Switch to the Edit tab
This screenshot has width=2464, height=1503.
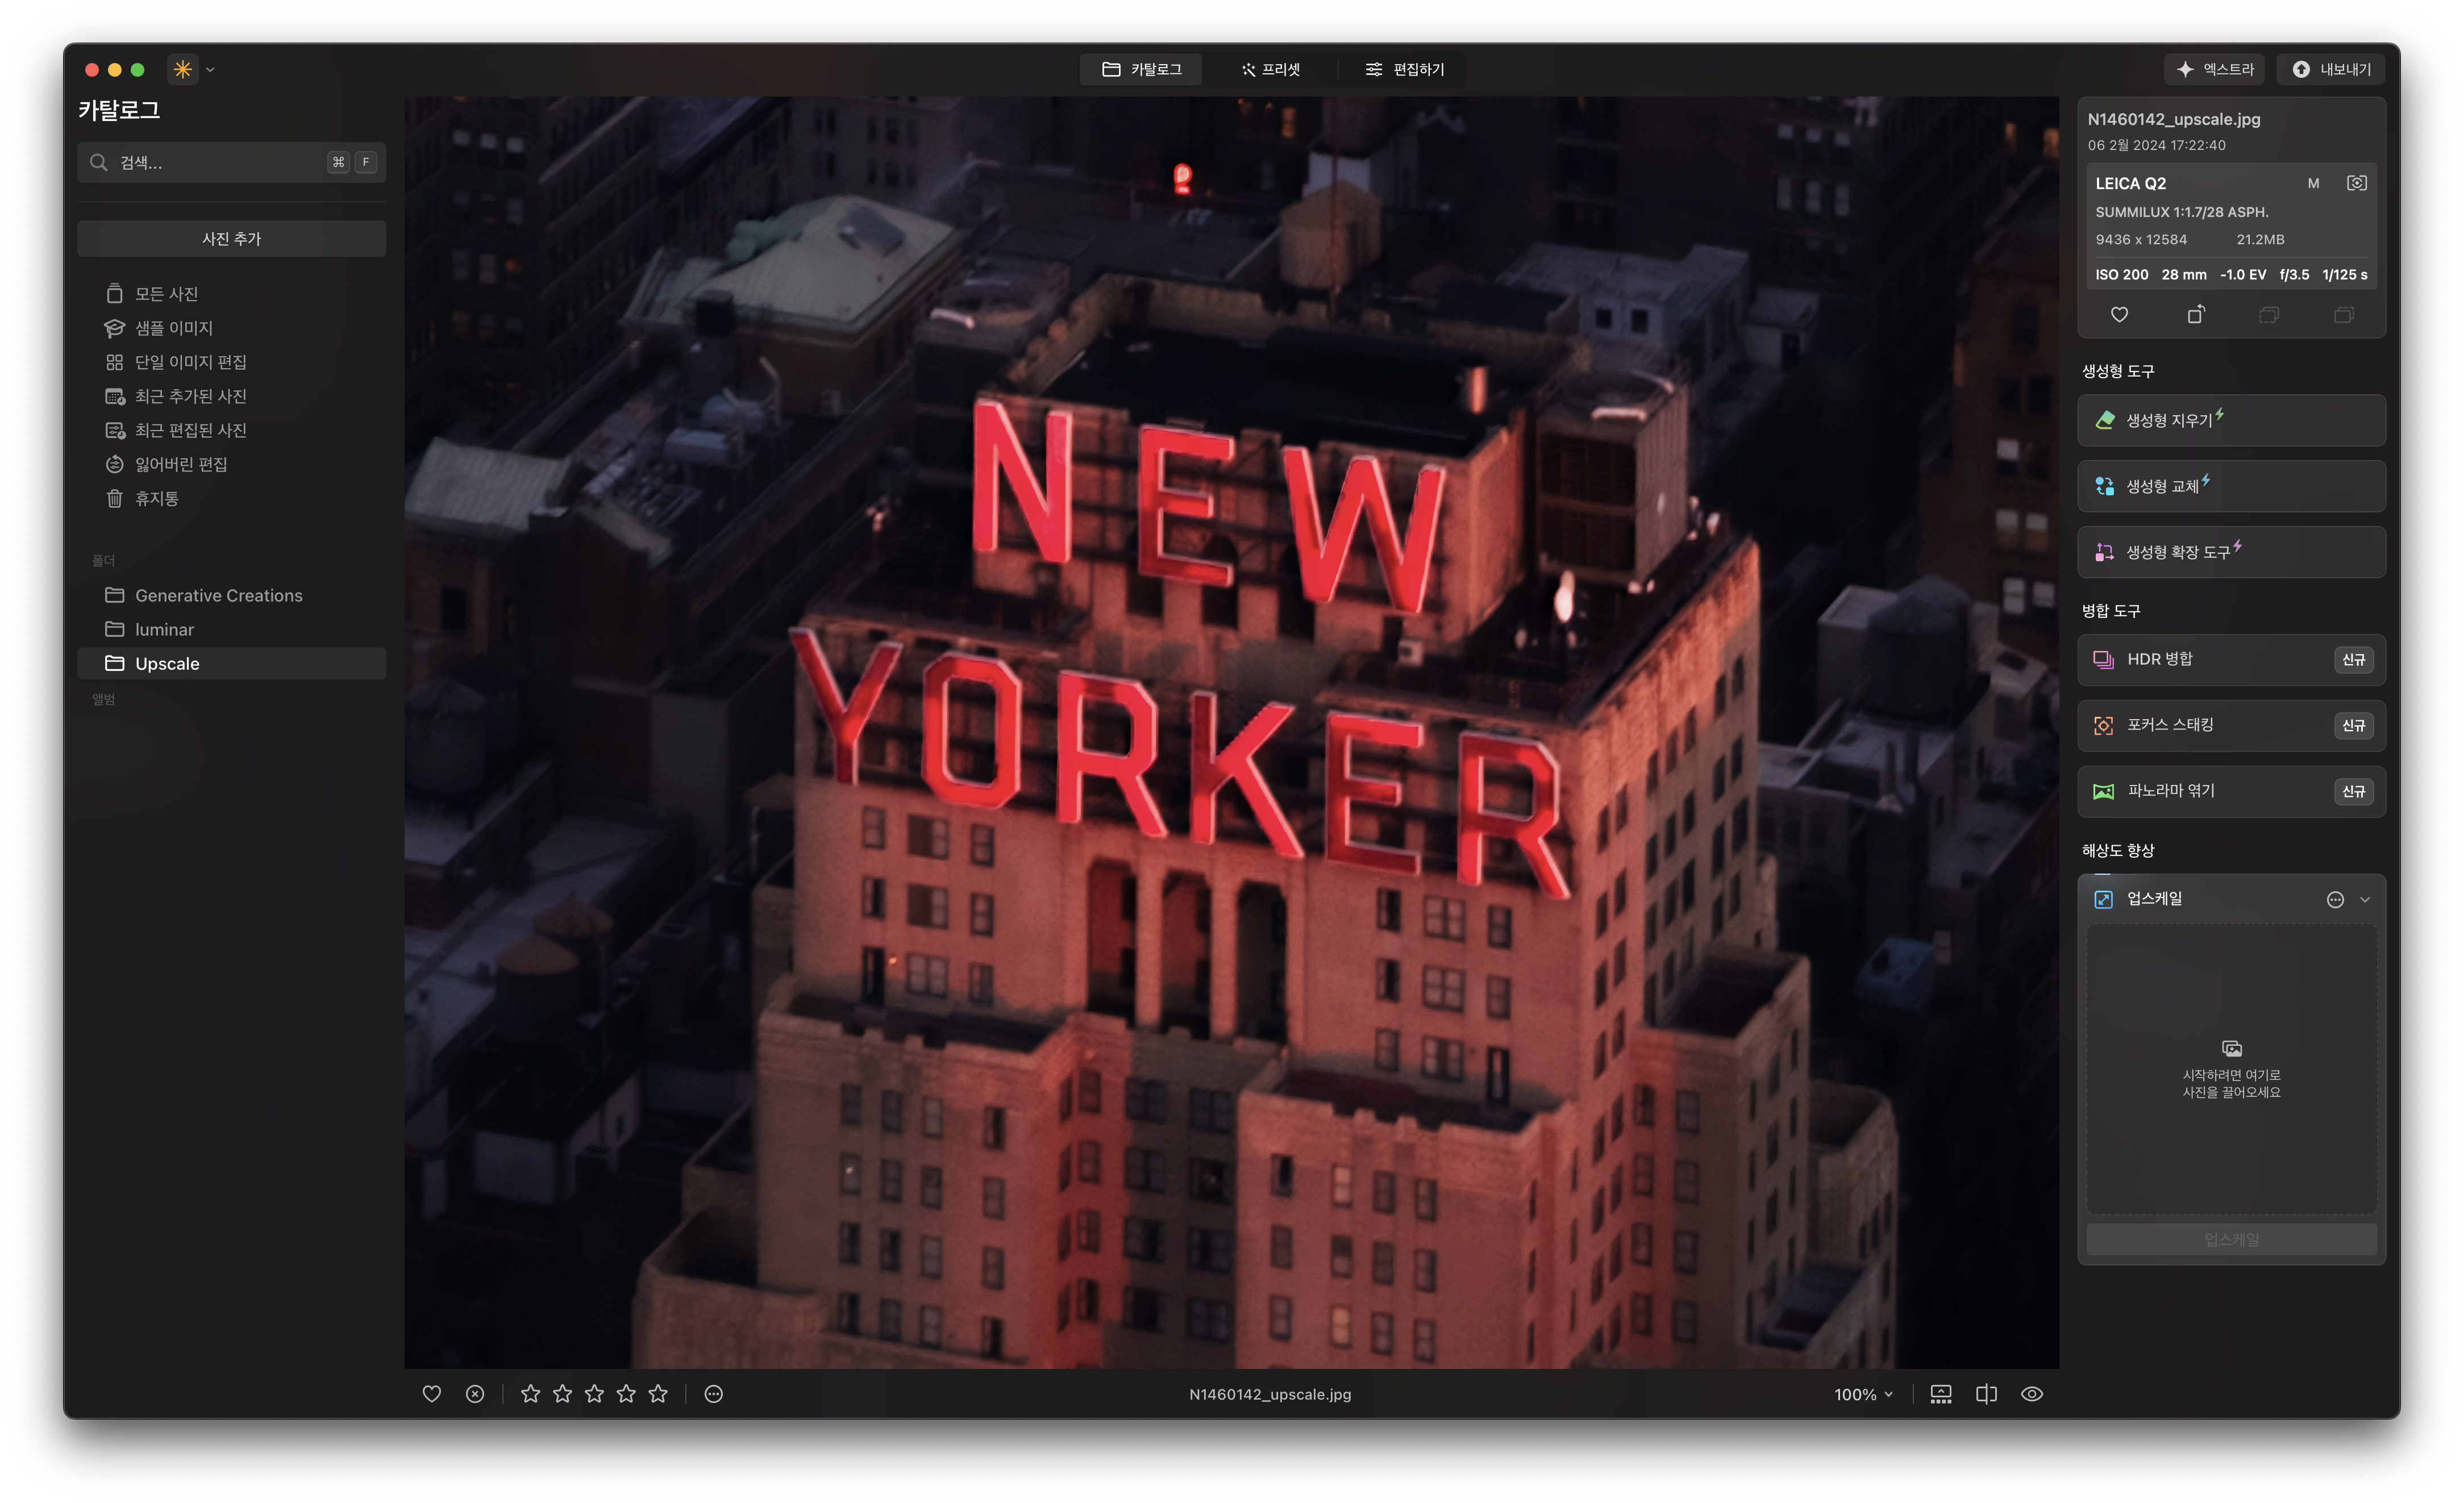(1405, 69)
